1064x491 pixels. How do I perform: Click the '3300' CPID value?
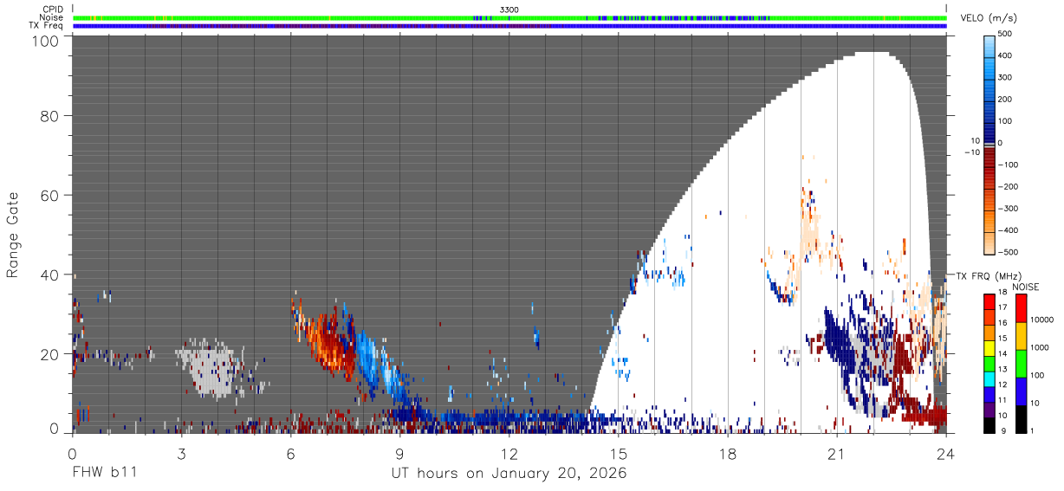[509, 10]
